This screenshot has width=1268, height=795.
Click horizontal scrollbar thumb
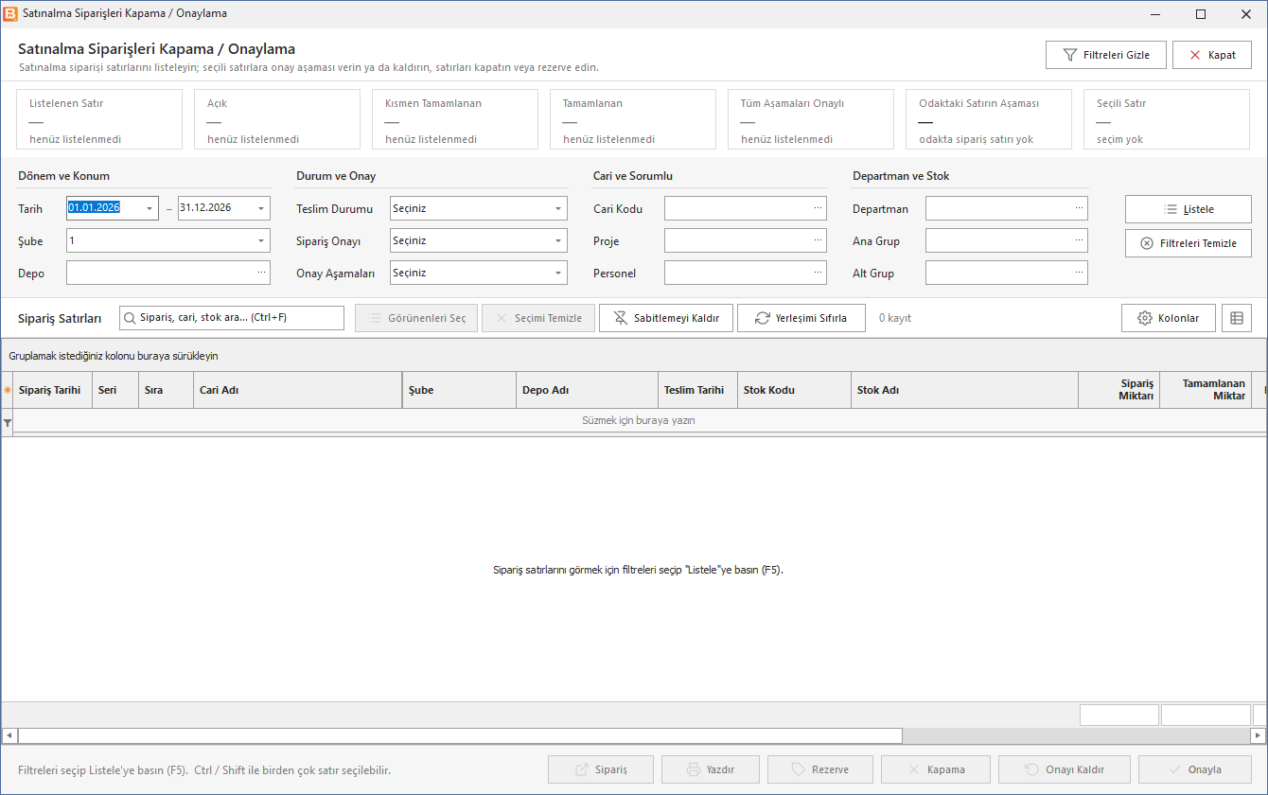460,735
